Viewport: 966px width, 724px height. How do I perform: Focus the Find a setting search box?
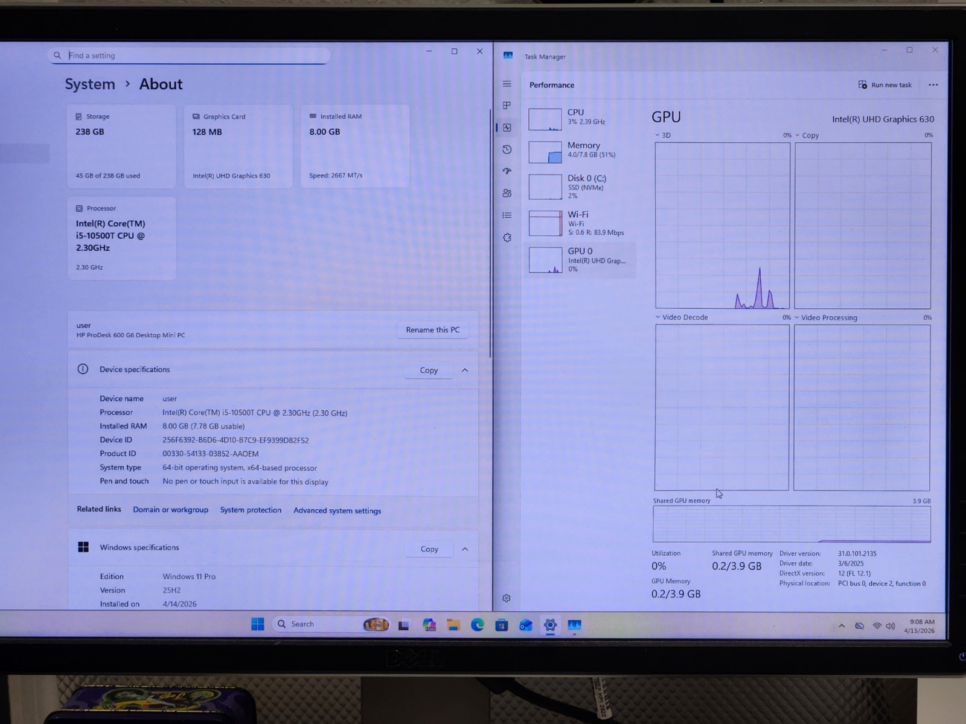(189, 56)
